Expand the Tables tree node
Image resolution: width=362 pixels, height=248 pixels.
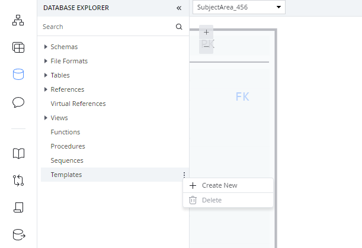point(46,75)
